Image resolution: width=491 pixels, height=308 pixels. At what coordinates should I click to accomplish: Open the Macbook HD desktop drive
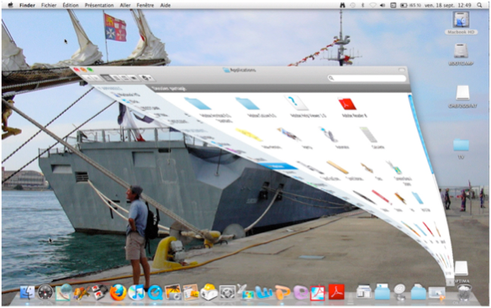point(461,23)
